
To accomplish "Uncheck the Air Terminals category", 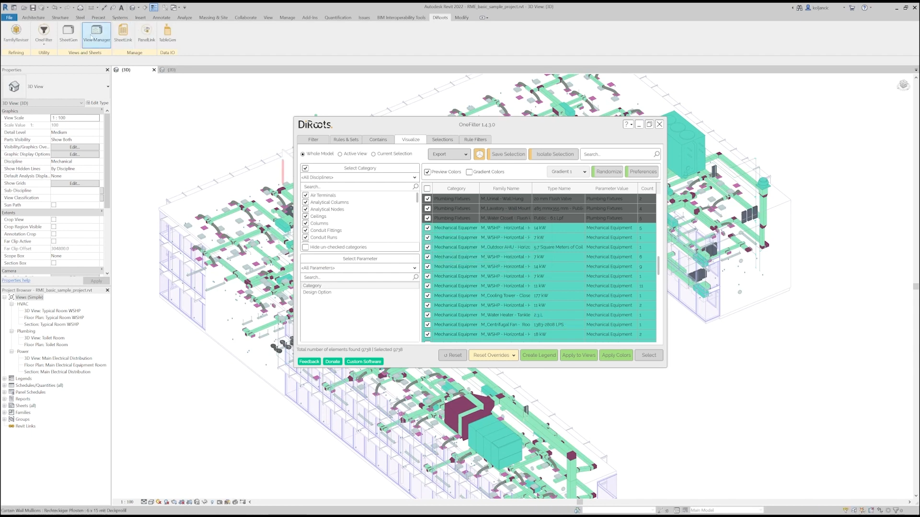I will [306, 195].
